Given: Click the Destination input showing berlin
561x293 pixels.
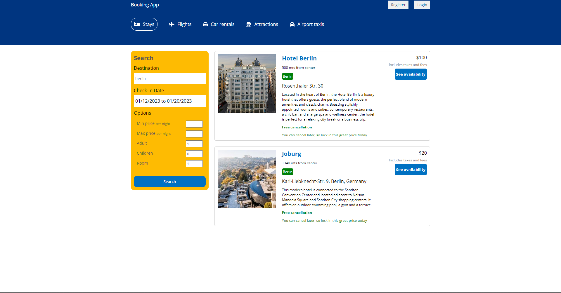Looking at the screenshot, I should pos(169,79).
